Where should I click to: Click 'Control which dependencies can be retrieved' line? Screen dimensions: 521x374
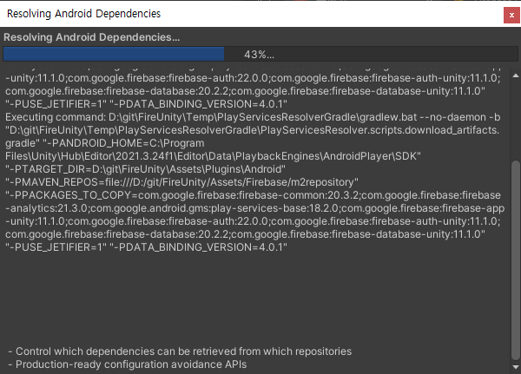pyautogui.click(x=180, y=351)
